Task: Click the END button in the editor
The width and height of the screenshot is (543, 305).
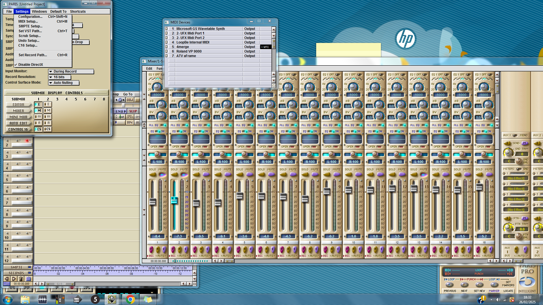Action: coord(120,111)
